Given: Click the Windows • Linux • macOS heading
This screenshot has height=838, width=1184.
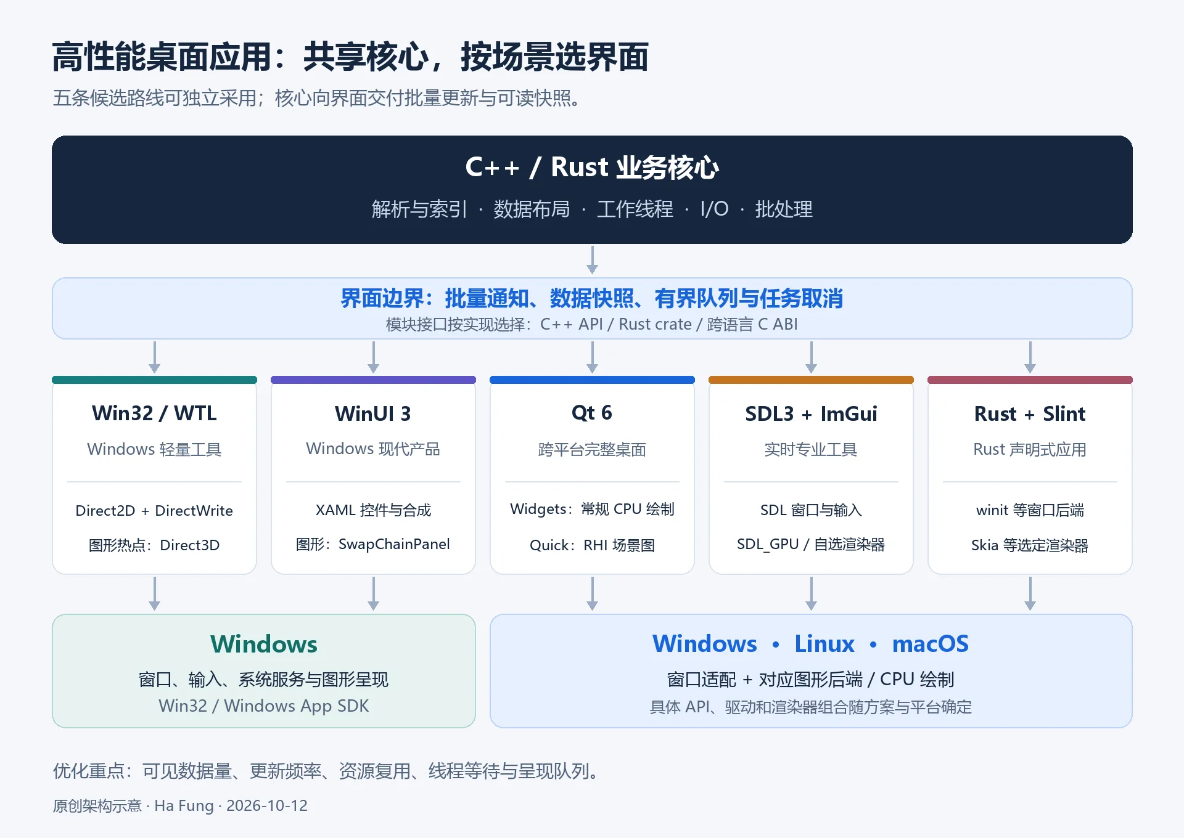Looking at the screenshot, I should point(811,643).
